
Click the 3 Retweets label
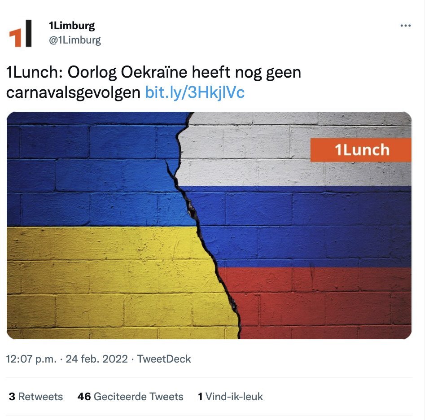click(x=35, y=397)
